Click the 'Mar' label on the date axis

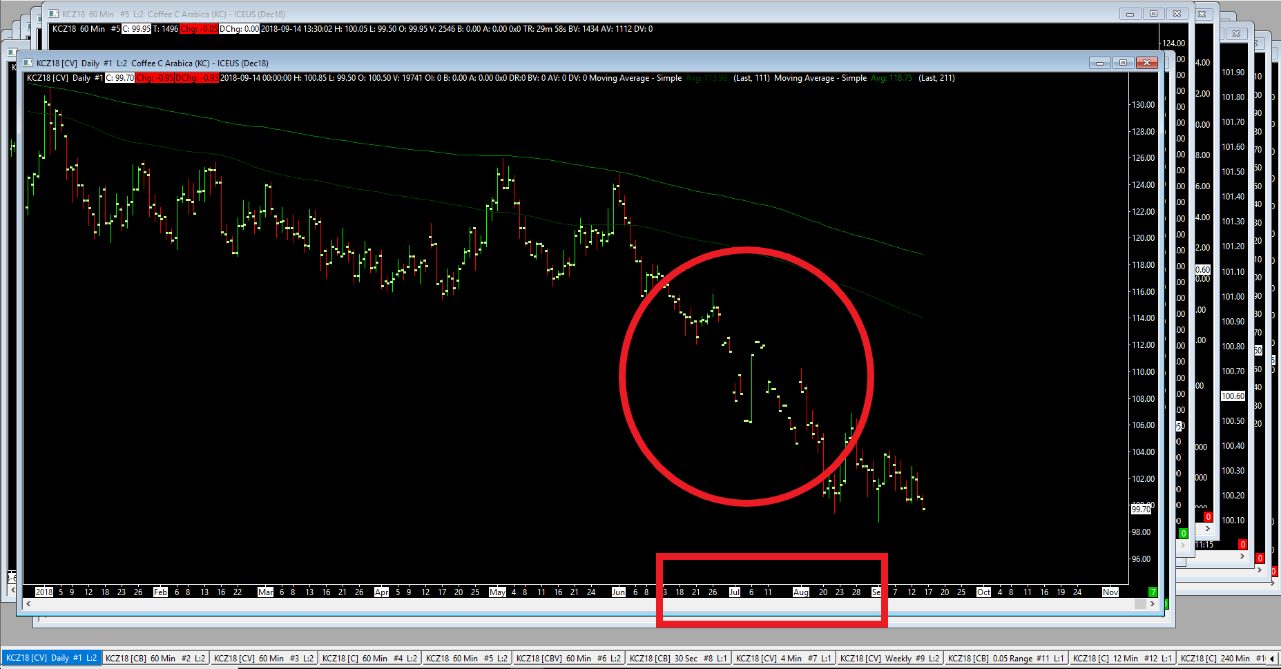click(x=265, y=592)
